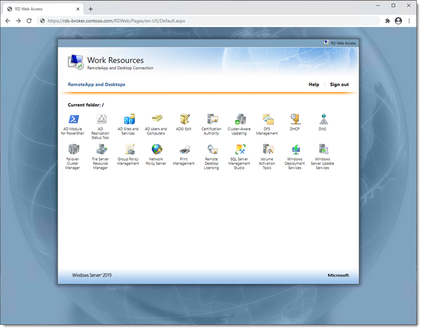Open Group Policy Management
422x330 pixels.
[x=128, y=154]
